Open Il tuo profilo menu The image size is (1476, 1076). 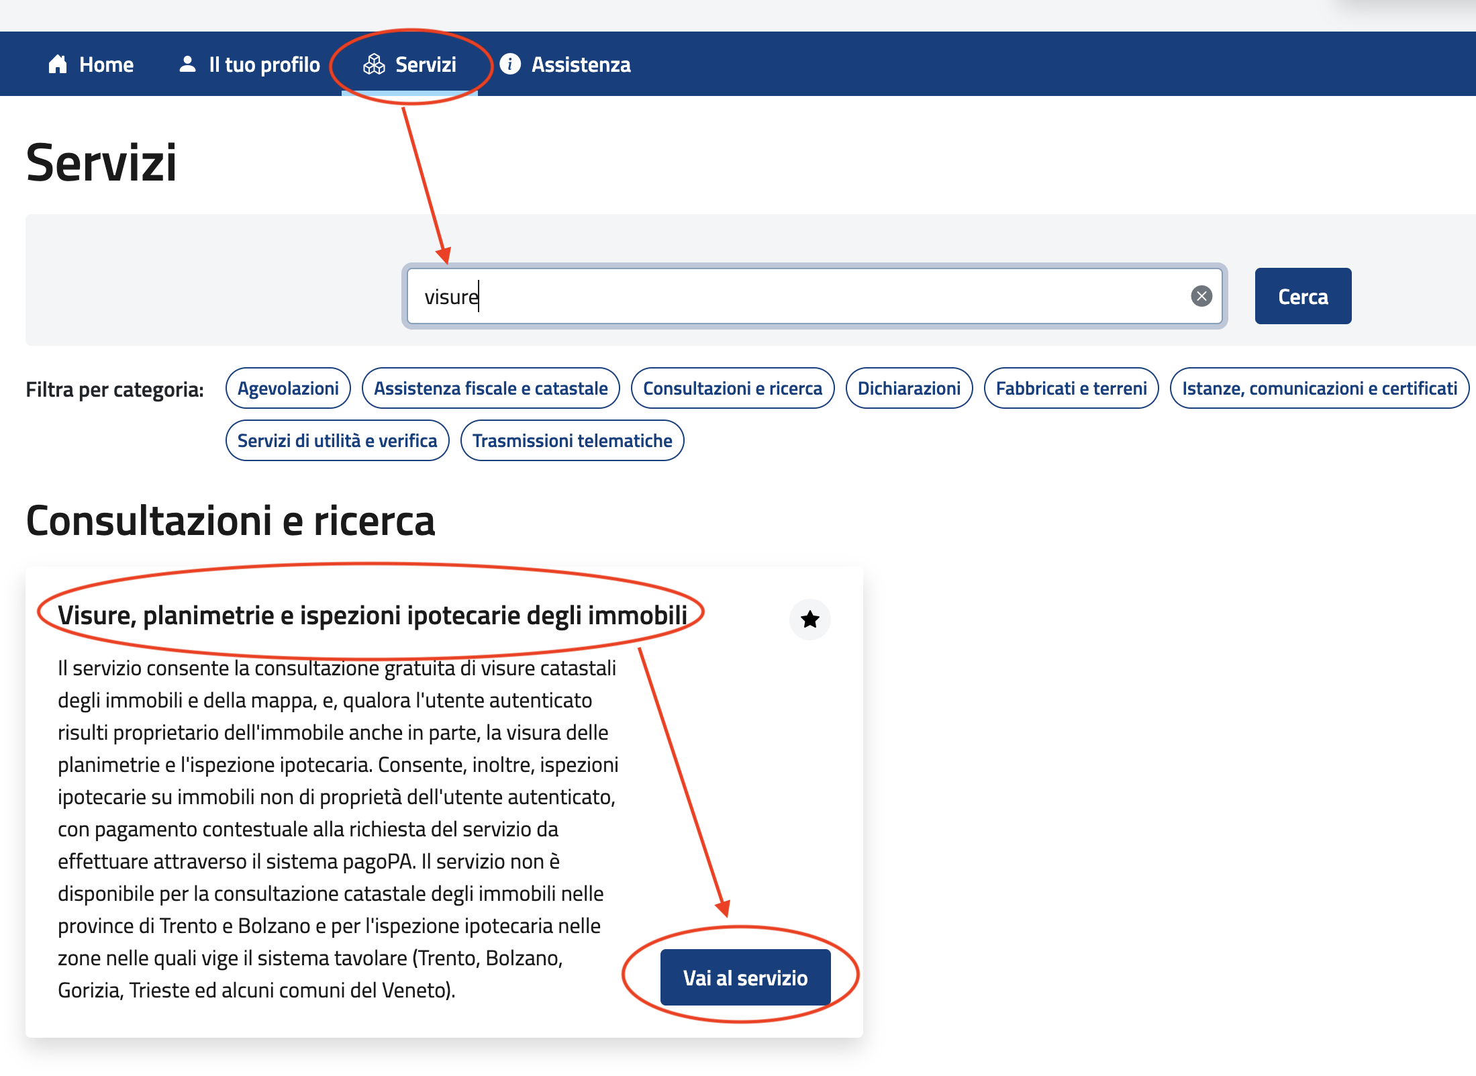click(x=250, y=64)
